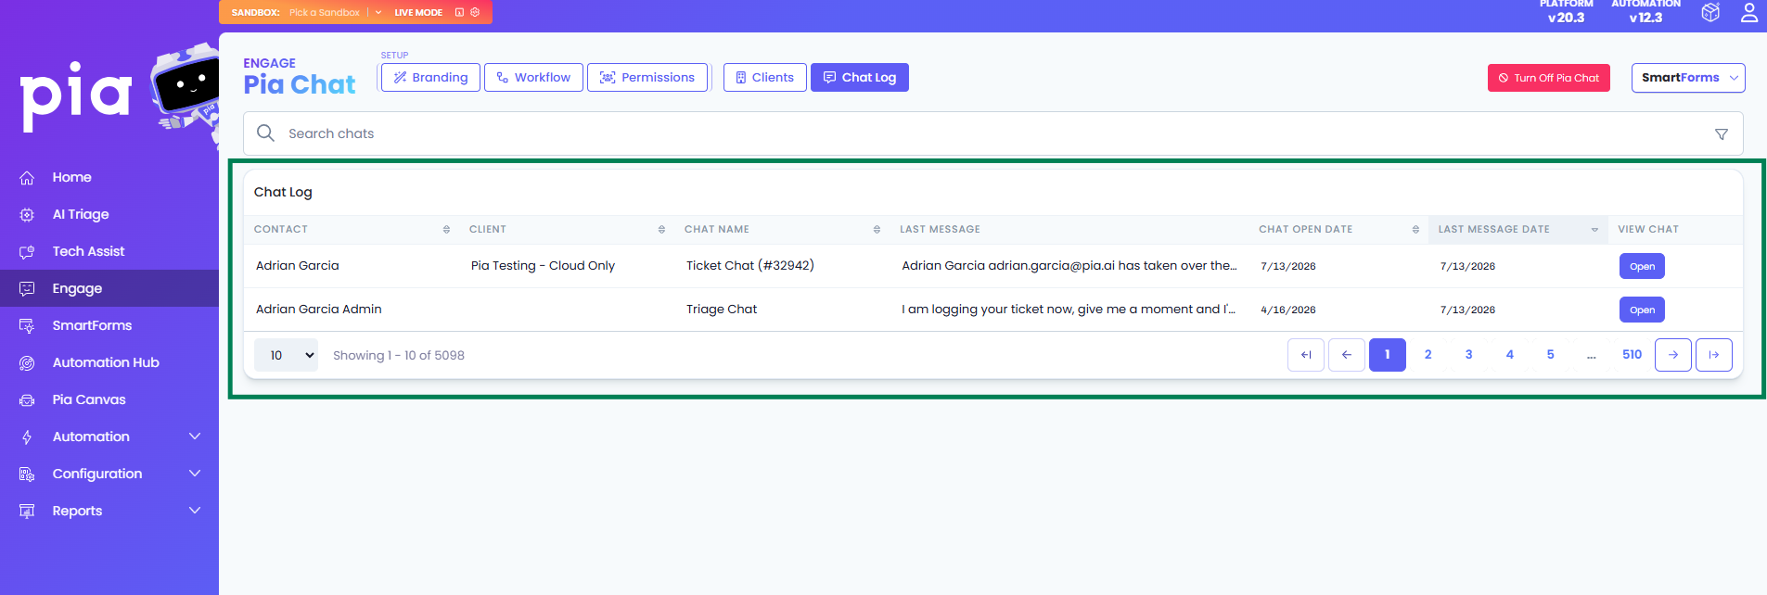Open the user profile icon
This screenshot has width=1767, height=595.
pos(1749,12)
